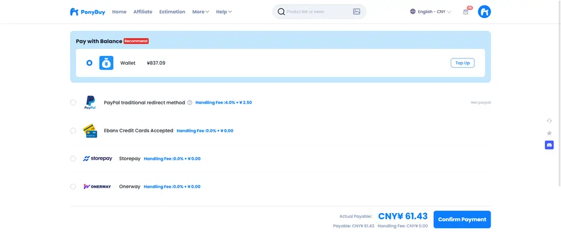The image size is (561, 246).
Task: Click Payable: CNY¥ 61.43 summary text
Action: click(353, 226)
